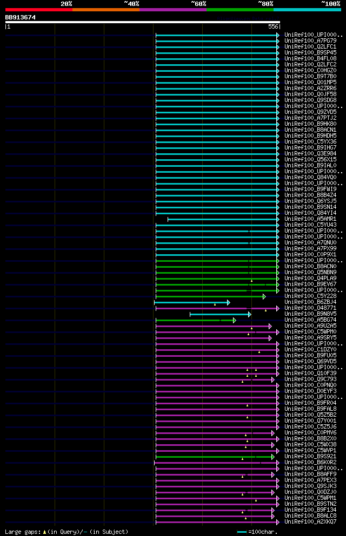Click the query name BB913674
The height and width of the screenshot is (536, 346).
tap(20, 17)
